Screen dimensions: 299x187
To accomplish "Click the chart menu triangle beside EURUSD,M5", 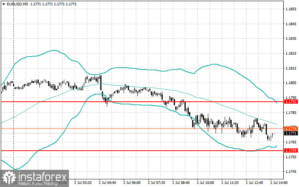I will pos(3,4).
